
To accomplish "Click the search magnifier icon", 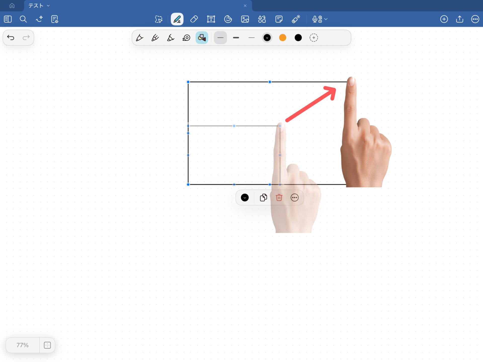I will point(23,19).
